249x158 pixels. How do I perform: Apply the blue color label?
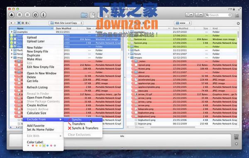[47, 146]
